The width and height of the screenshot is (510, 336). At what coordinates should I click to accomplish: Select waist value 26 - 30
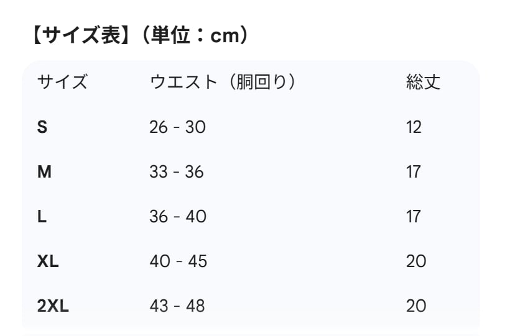pos(177,127)
